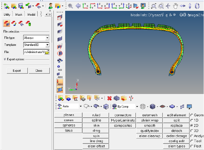Click the browse file folder icon

pos(47,52)
